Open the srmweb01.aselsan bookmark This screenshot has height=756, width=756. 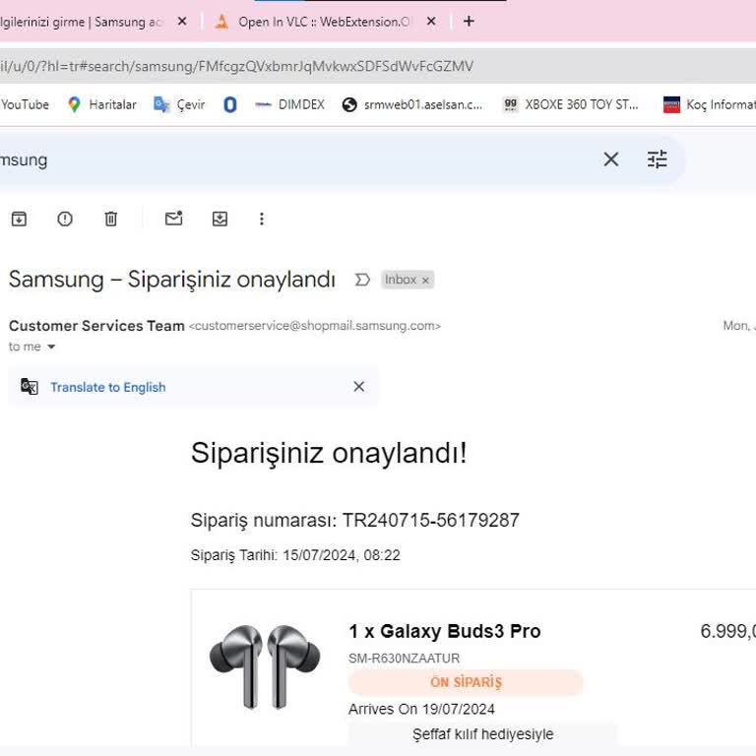(x=412, y=104)
